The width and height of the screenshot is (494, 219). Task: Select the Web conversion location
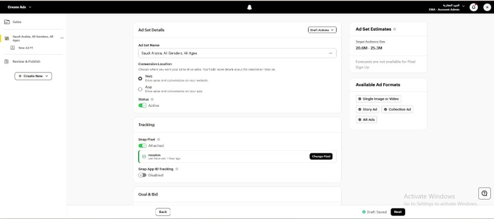[x=140, y=78]
